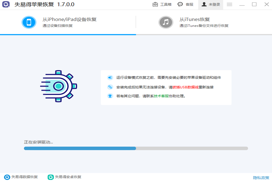The image size is (272, 181).
Task: Click the support agent icon
Action: point(110,96)
